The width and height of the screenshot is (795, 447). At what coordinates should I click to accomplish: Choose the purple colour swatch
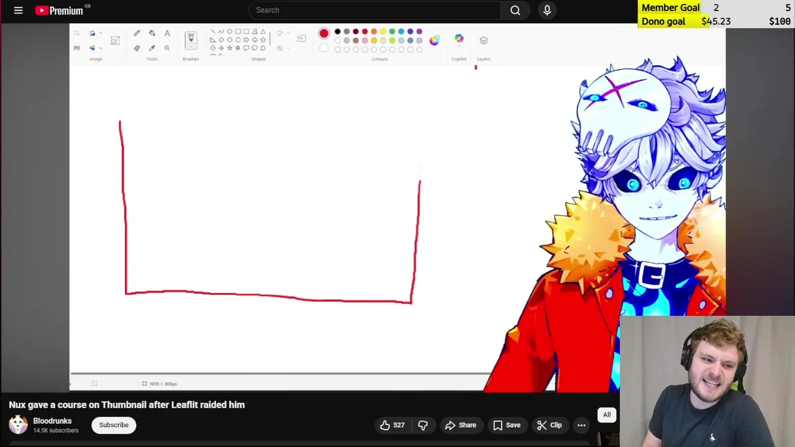pos(419,32)
